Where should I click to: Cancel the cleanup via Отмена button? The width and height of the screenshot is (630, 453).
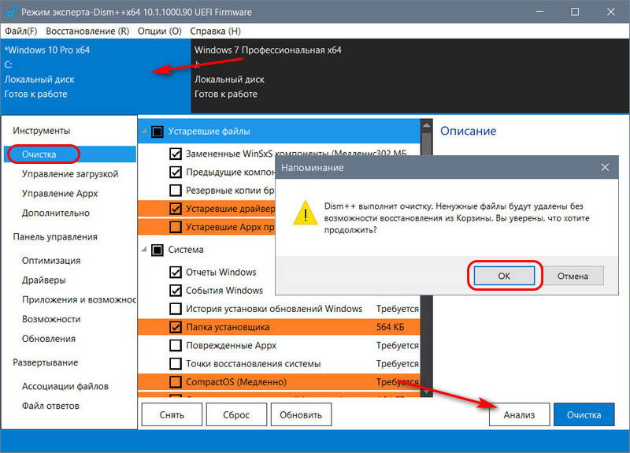point(573,276)
